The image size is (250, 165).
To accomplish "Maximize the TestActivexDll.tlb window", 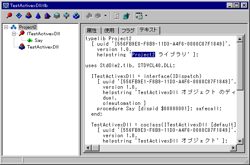I will pos(236,5).
